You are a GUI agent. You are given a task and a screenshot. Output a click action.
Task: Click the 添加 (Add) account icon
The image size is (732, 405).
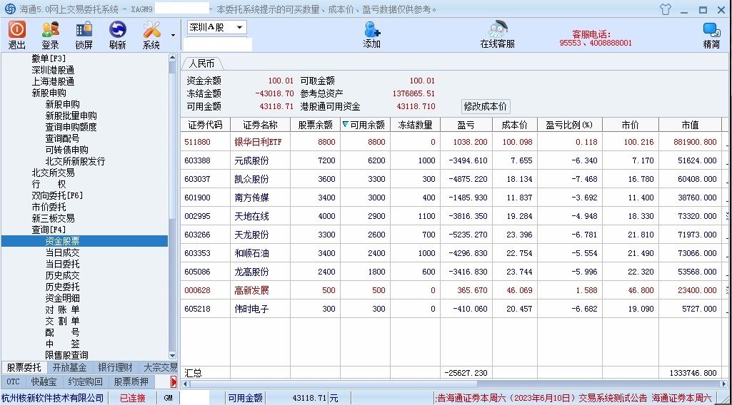(x=371, y=34)
